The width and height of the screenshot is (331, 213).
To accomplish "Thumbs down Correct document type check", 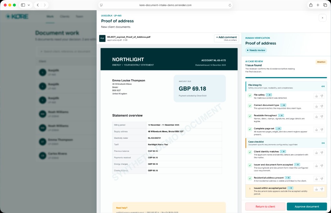I will click(322, 107).
